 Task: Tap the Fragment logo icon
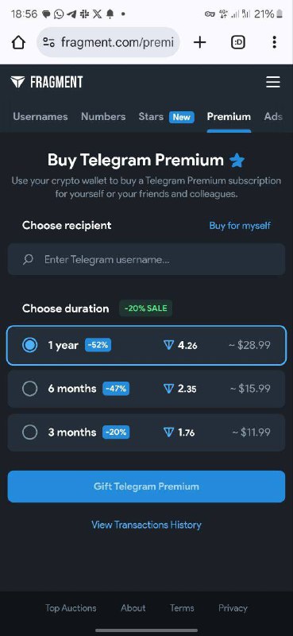[17, 82]
